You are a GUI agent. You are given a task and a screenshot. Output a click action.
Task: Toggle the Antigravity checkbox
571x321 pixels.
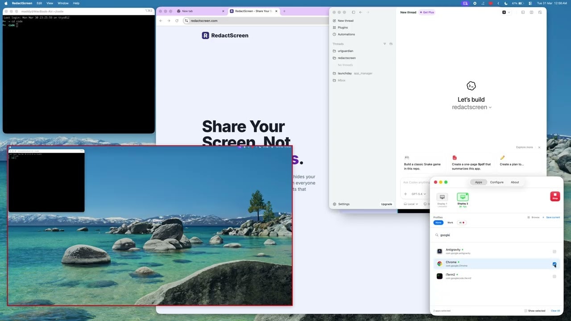click(554, 251)
